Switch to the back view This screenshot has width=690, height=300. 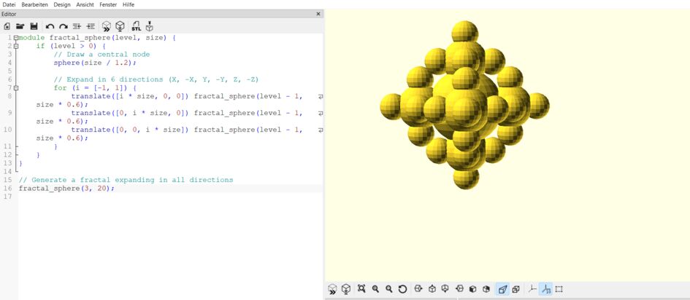click(486, 289)
